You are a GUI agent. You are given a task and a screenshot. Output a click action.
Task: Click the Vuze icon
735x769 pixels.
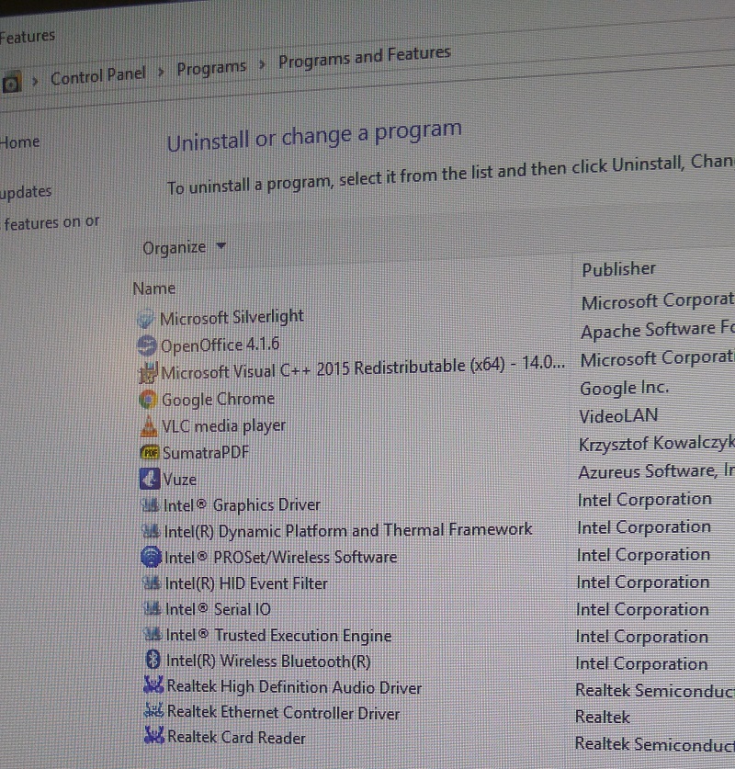(150, 479)
